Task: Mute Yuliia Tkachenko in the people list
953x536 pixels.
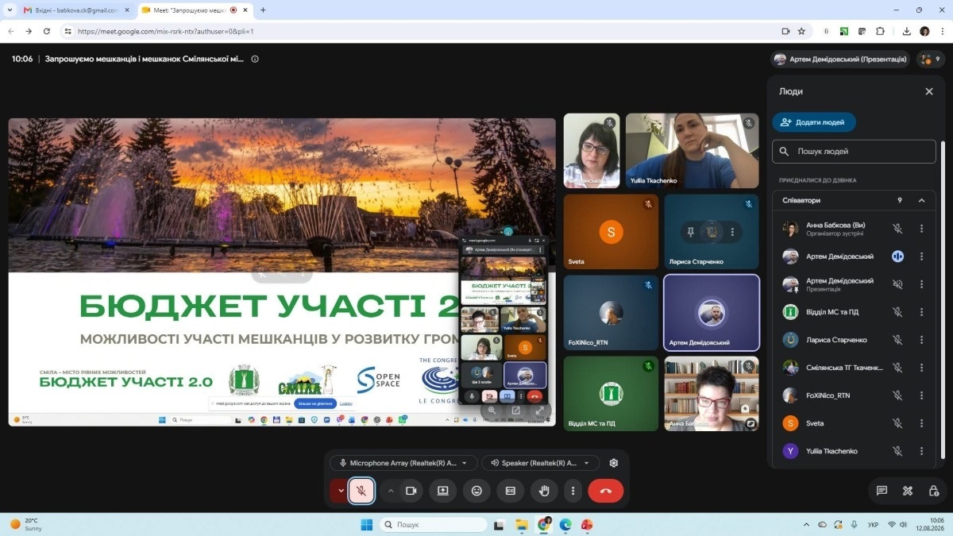Action: (897, 451)
